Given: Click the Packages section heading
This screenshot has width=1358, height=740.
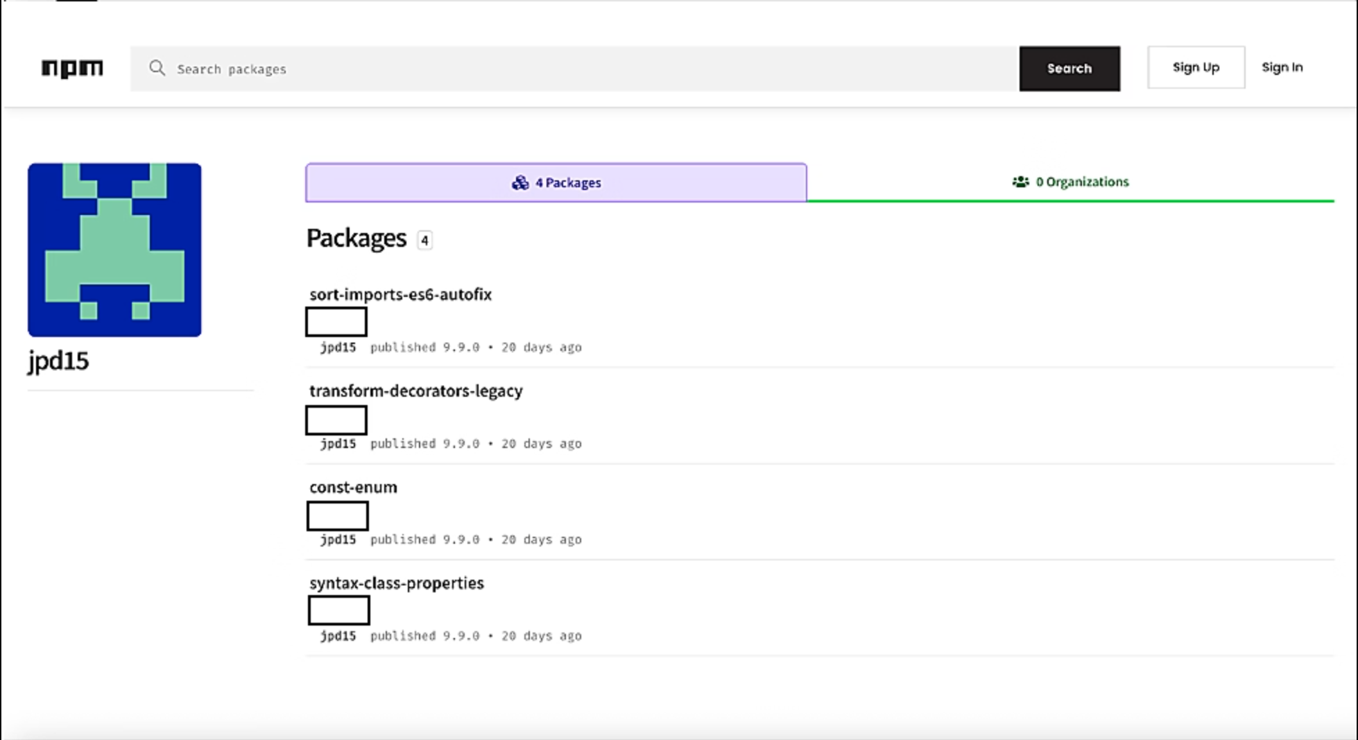Looking at the screenshot, I should (x=356, y=238).
